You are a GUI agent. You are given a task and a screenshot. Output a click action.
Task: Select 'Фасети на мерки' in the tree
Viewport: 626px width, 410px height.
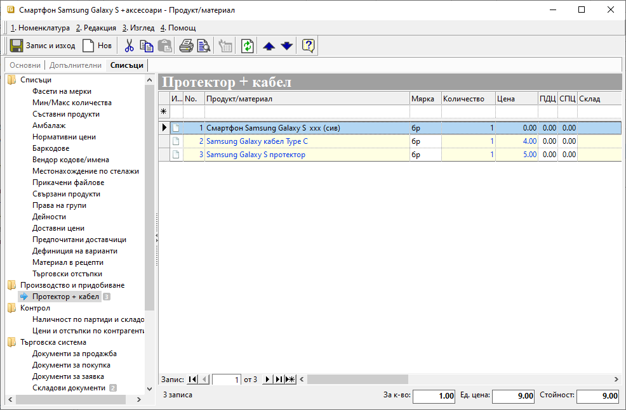(x=62, y=92)
